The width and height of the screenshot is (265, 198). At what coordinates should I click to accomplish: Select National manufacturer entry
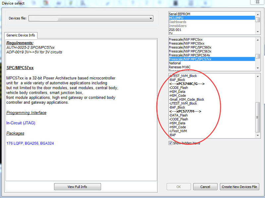coord(212,63)
